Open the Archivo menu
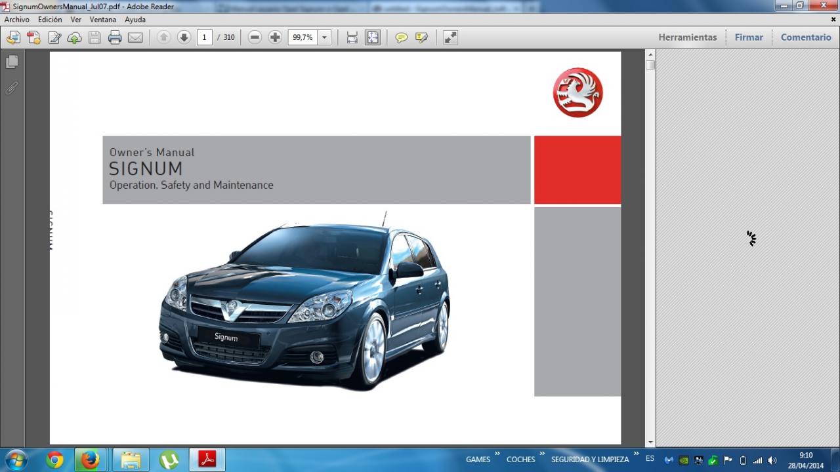The image size is (840, 472). [17, 20]
